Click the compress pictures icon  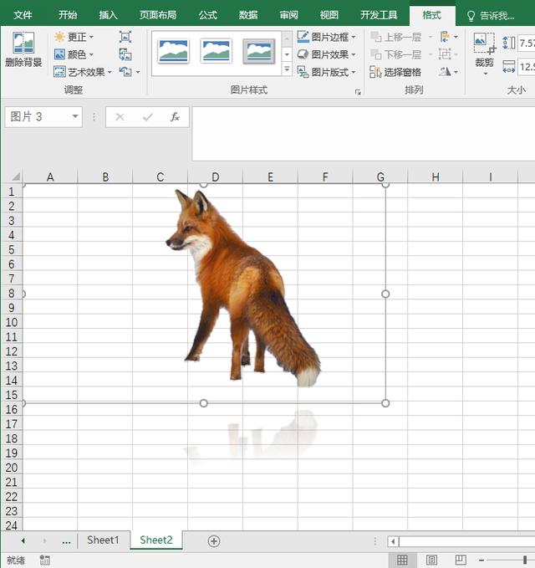coord(125,37)
